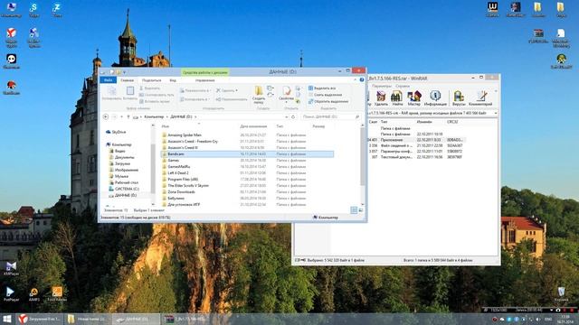The height and width of the screenshot is (325, 579).
Task: Select the AIMP3 desktop icon
Action: coord(34,294)
